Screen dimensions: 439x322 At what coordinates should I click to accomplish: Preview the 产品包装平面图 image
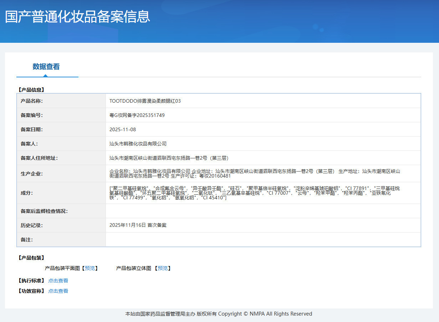point(90,268)
